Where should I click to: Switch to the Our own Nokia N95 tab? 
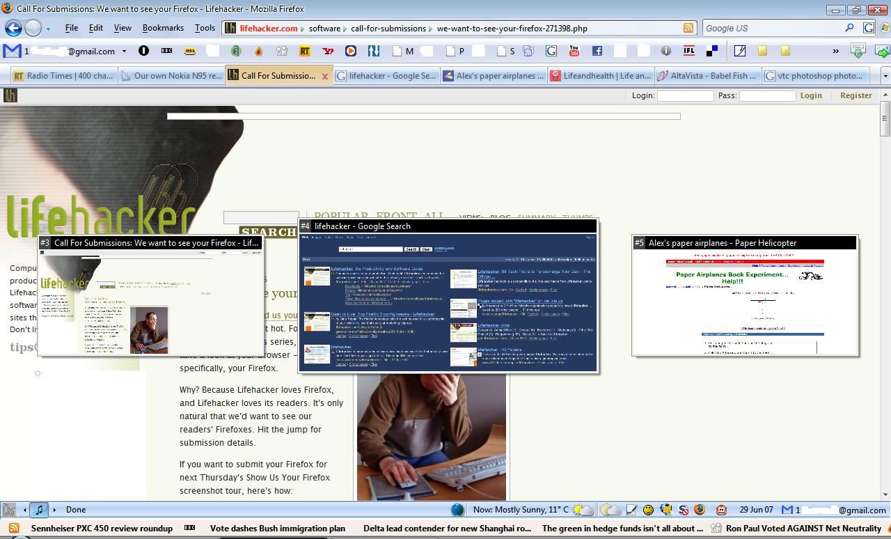pyautogui.click(x=171, y=76)
